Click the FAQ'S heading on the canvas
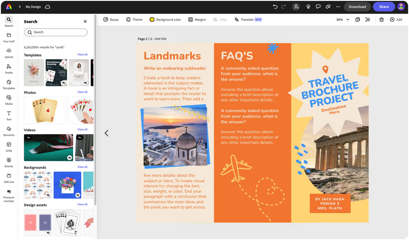The height and width of the screenshot is (240, 409). [237, 56]
